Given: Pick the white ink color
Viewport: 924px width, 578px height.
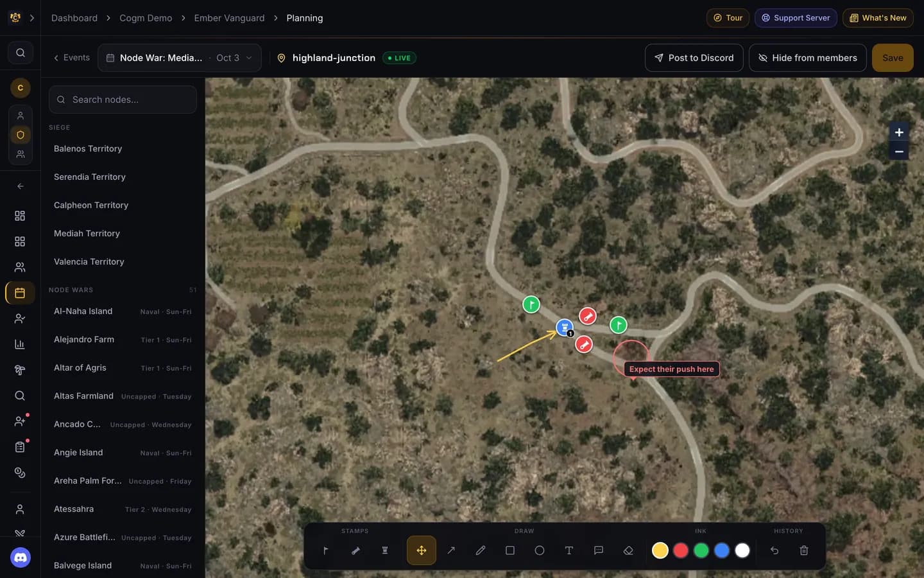Looking at the screenshot, I should (742, 550).
